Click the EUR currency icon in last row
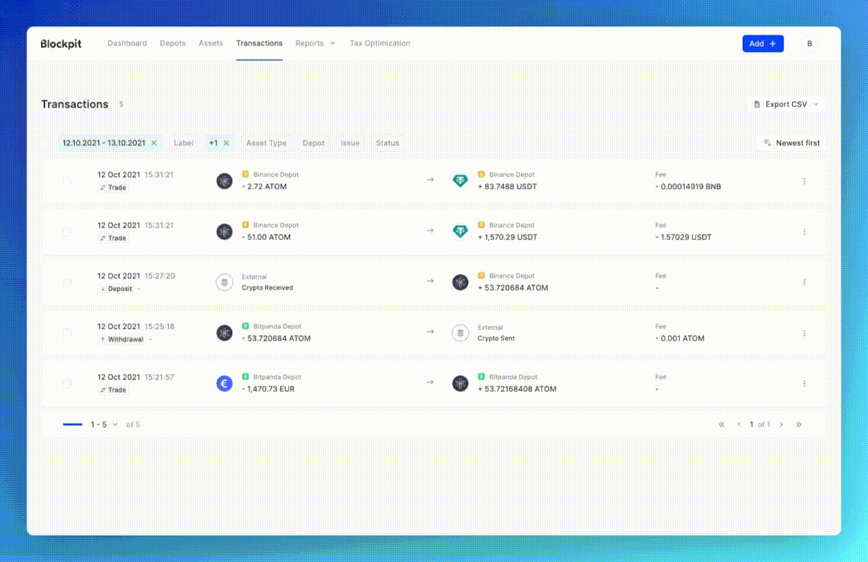868x562 pixels. point(224,383)
